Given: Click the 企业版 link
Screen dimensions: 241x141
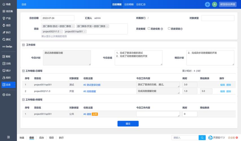Looking at the screenshot, I should pos(231,138).
